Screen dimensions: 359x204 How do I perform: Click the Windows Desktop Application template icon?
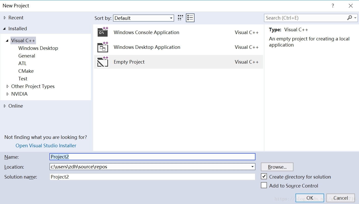click(x=103, y=47)
